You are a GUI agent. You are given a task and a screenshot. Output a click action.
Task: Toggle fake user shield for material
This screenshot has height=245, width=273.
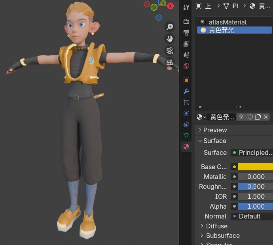(250, 117)
